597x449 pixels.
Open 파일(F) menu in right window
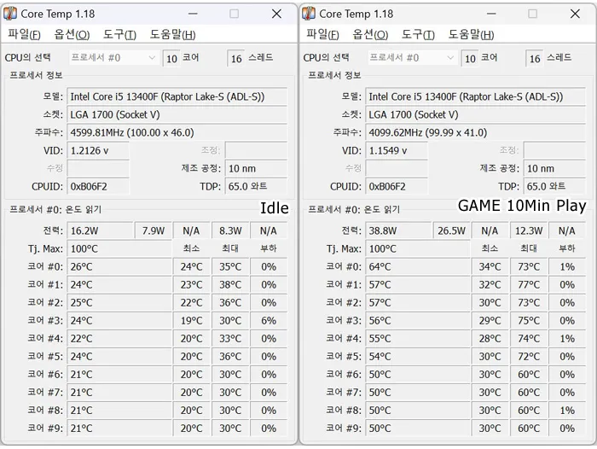323,34
